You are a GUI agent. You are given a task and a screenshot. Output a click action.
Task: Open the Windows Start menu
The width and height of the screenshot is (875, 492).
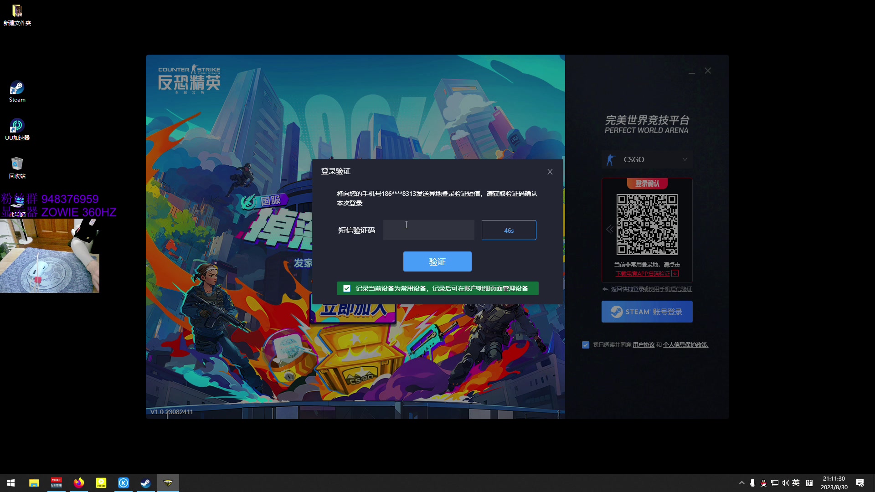tap(11, 483)
